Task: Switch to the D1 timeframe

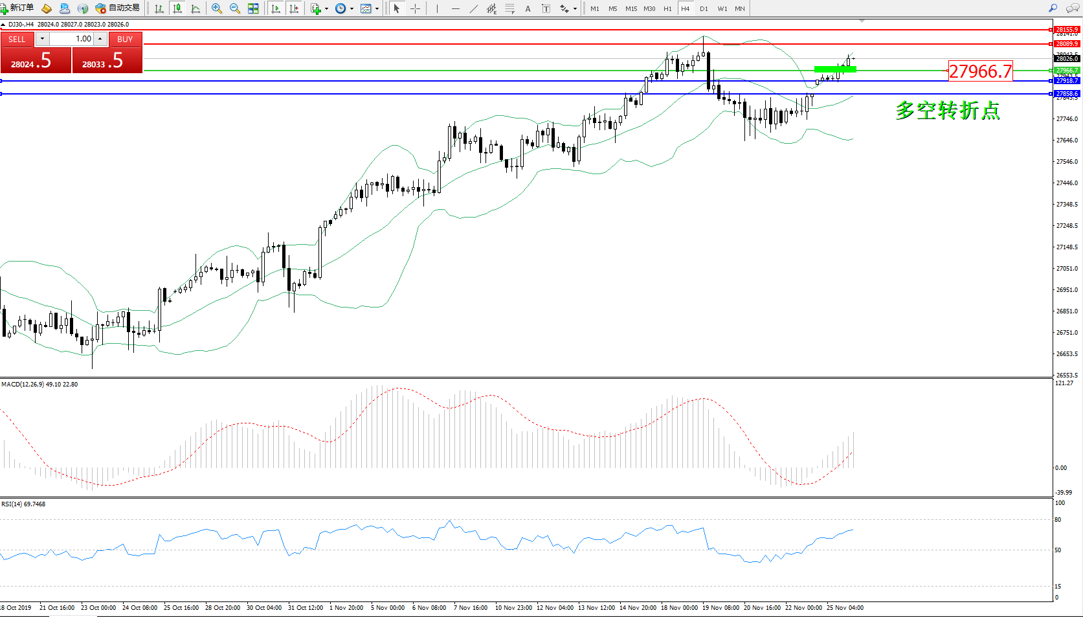Action: pyautogui.click(x=704, y=8)
